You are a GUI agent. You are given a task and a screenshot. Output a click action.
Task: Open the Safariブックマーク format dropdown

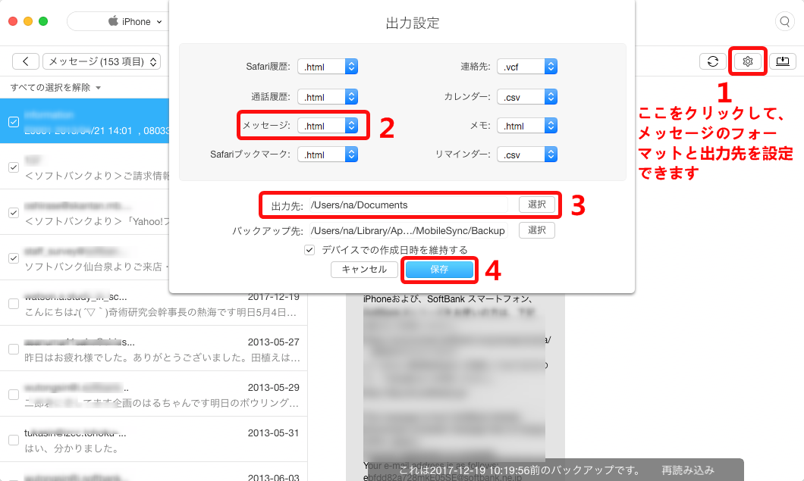(x=328, y=155)
